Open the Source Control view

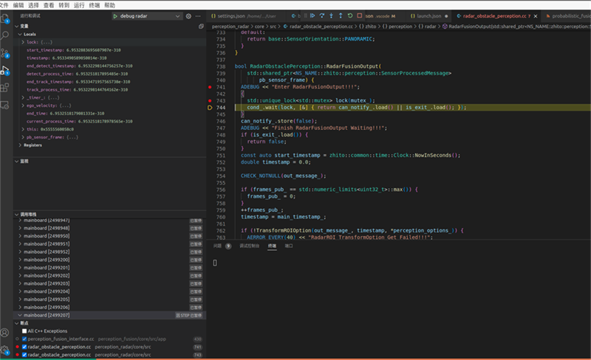click(x=5, y=52)
